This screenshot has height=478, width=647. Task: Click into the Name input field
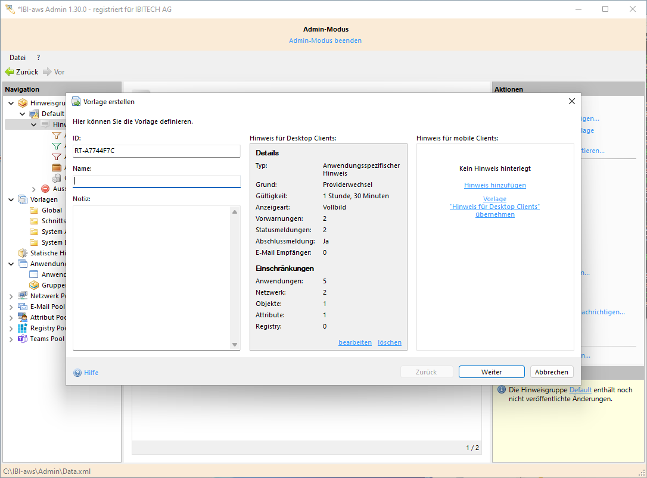tap(156, 181)
